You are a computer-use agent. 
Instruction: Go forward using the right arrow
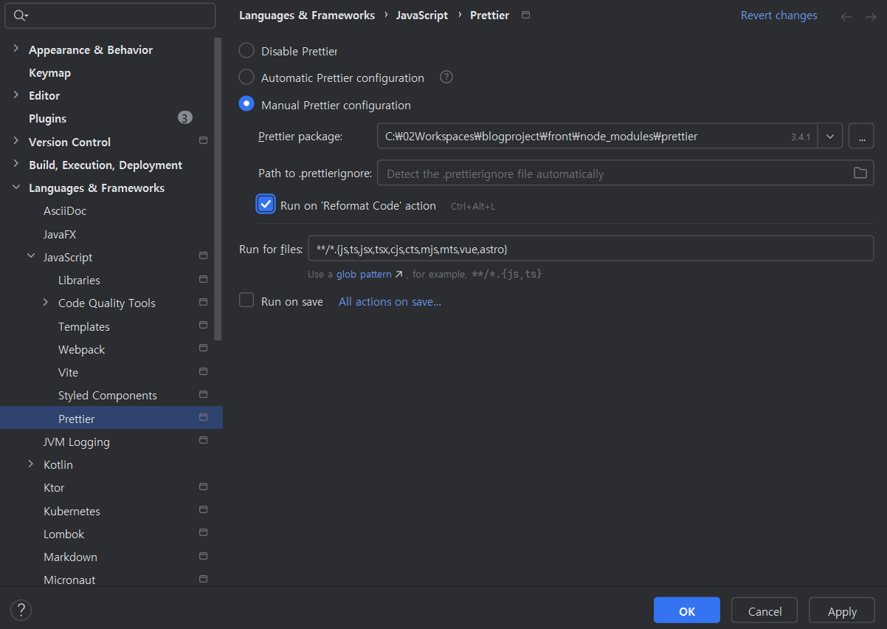pos(870,16)
